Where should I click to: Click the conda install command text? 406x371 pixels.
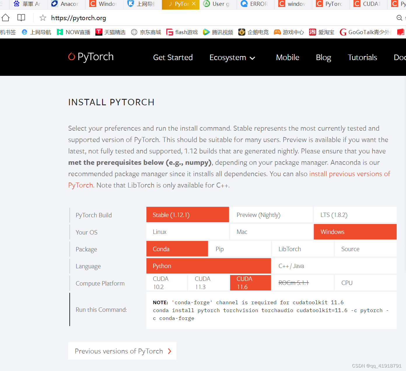(271, 314)
